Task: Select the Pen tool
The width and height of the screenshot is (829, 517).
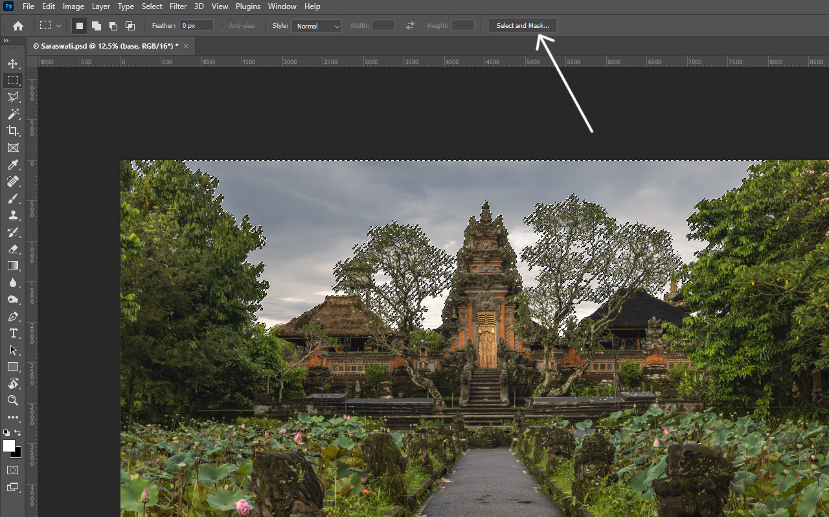Action: click(12, 316)
